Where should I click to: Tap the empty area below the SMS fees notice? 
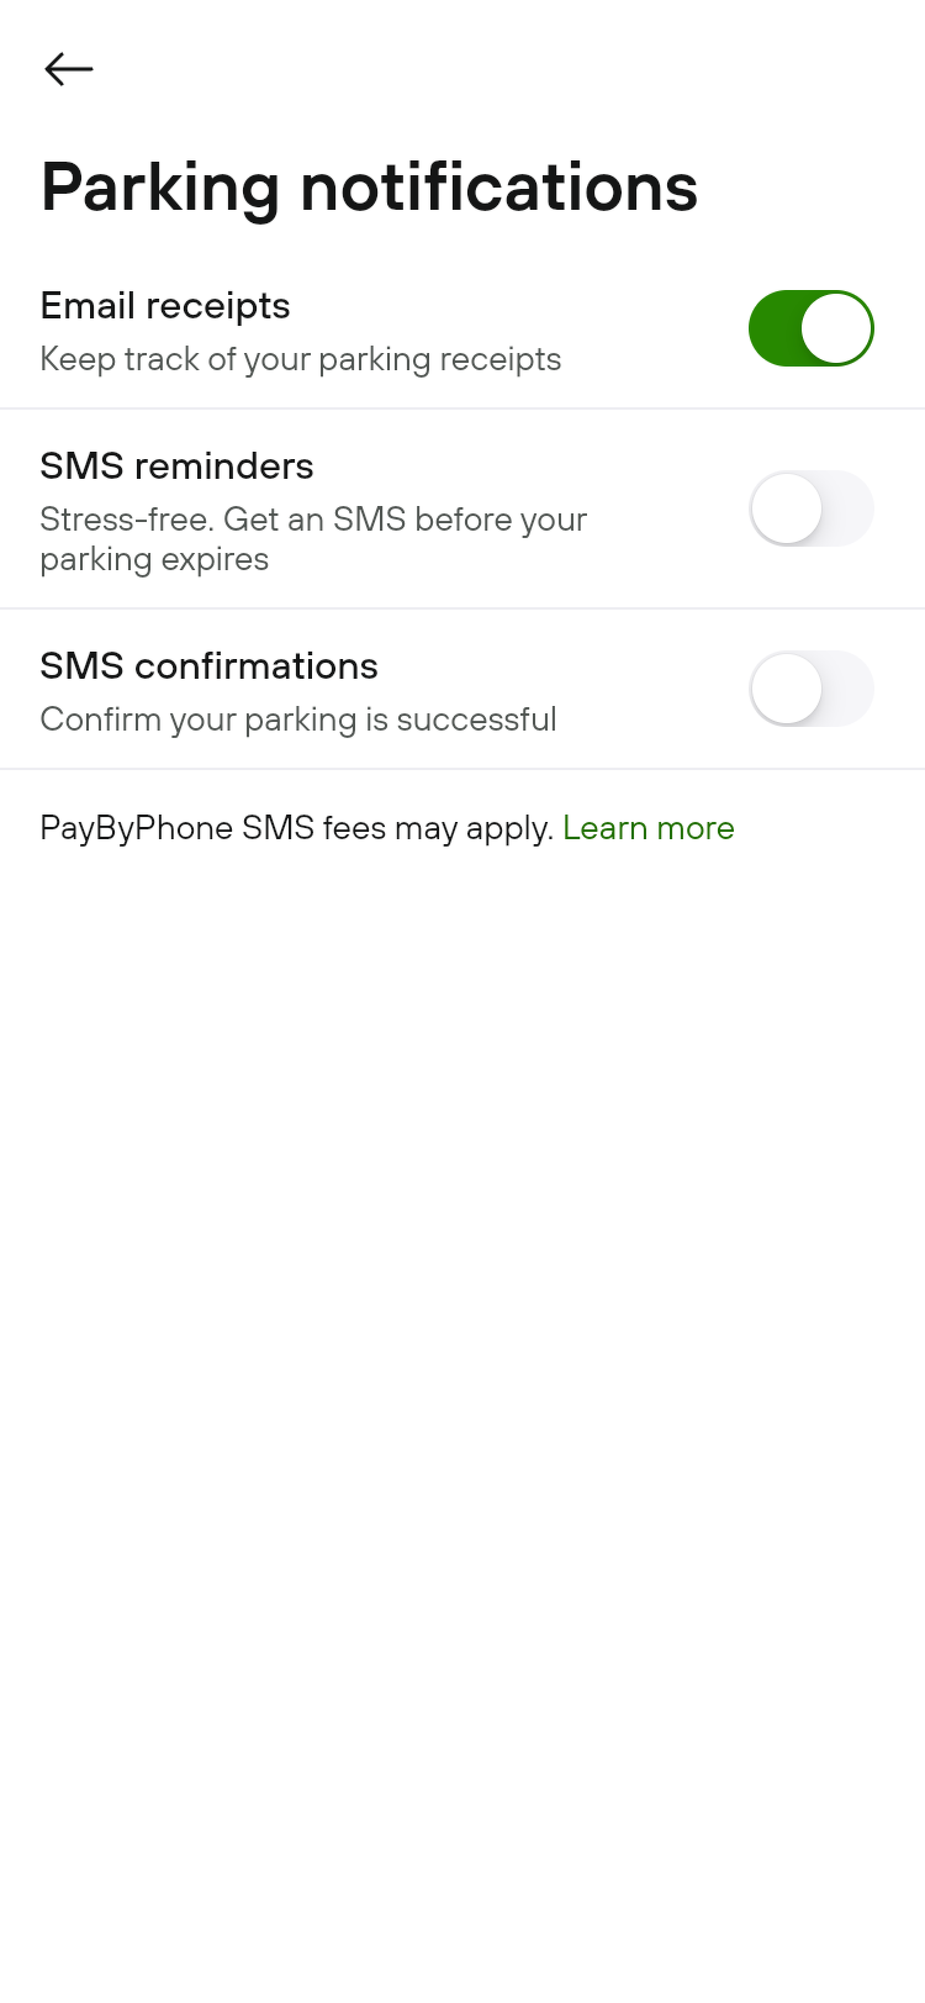tap(462, 1322)
